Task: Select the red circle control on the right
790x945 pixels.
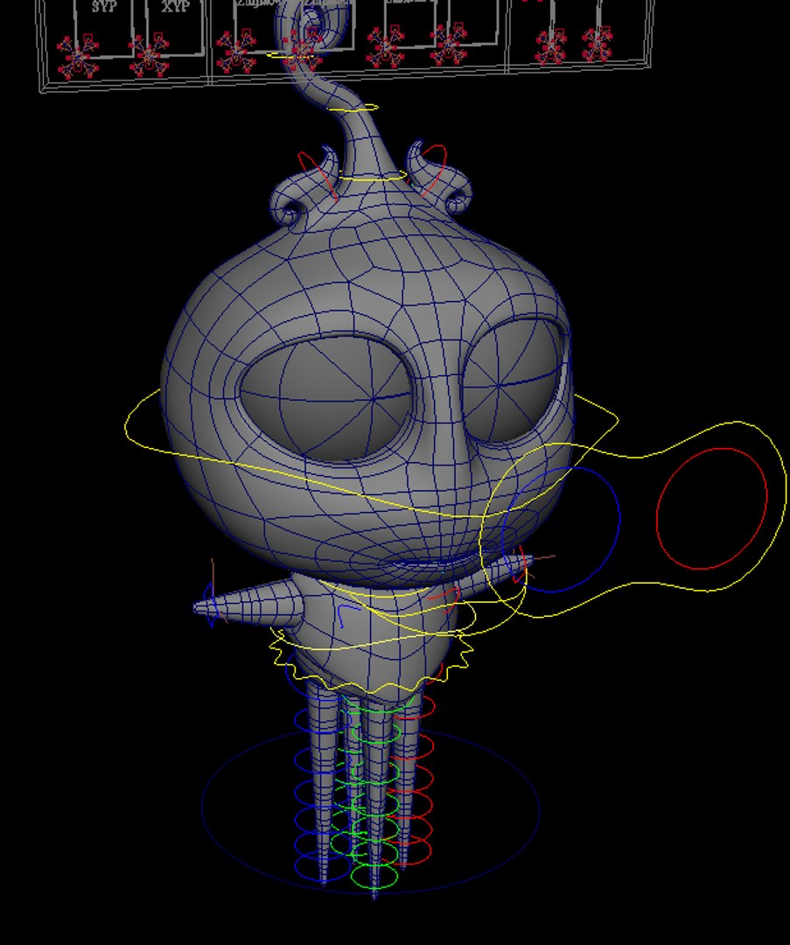Action: pyautogui.click(x=711, y=508)
